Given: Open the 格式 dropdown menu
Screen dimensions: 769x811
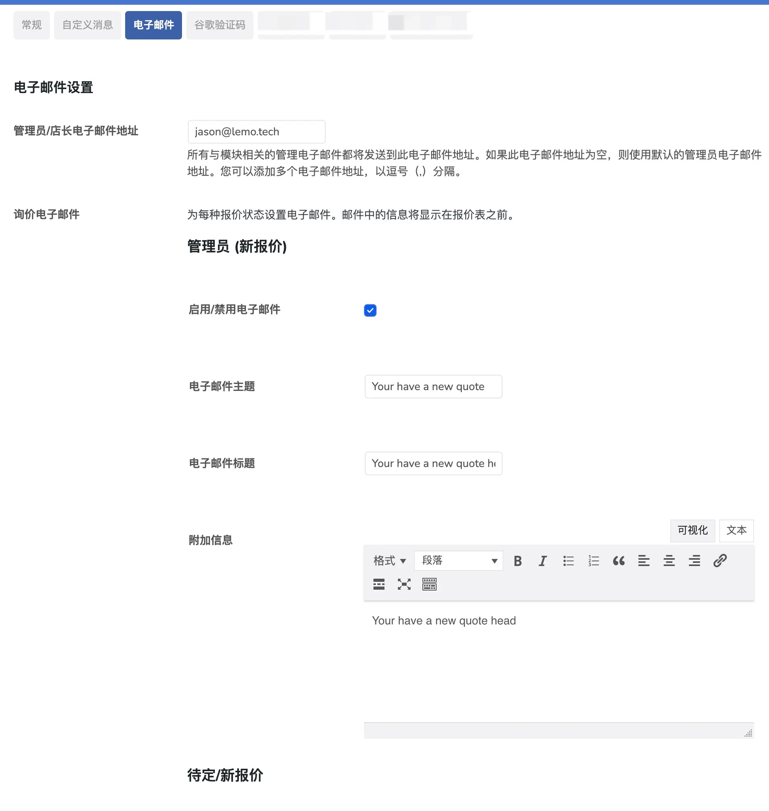Looking at the screenshot, I should pos(389,561).
